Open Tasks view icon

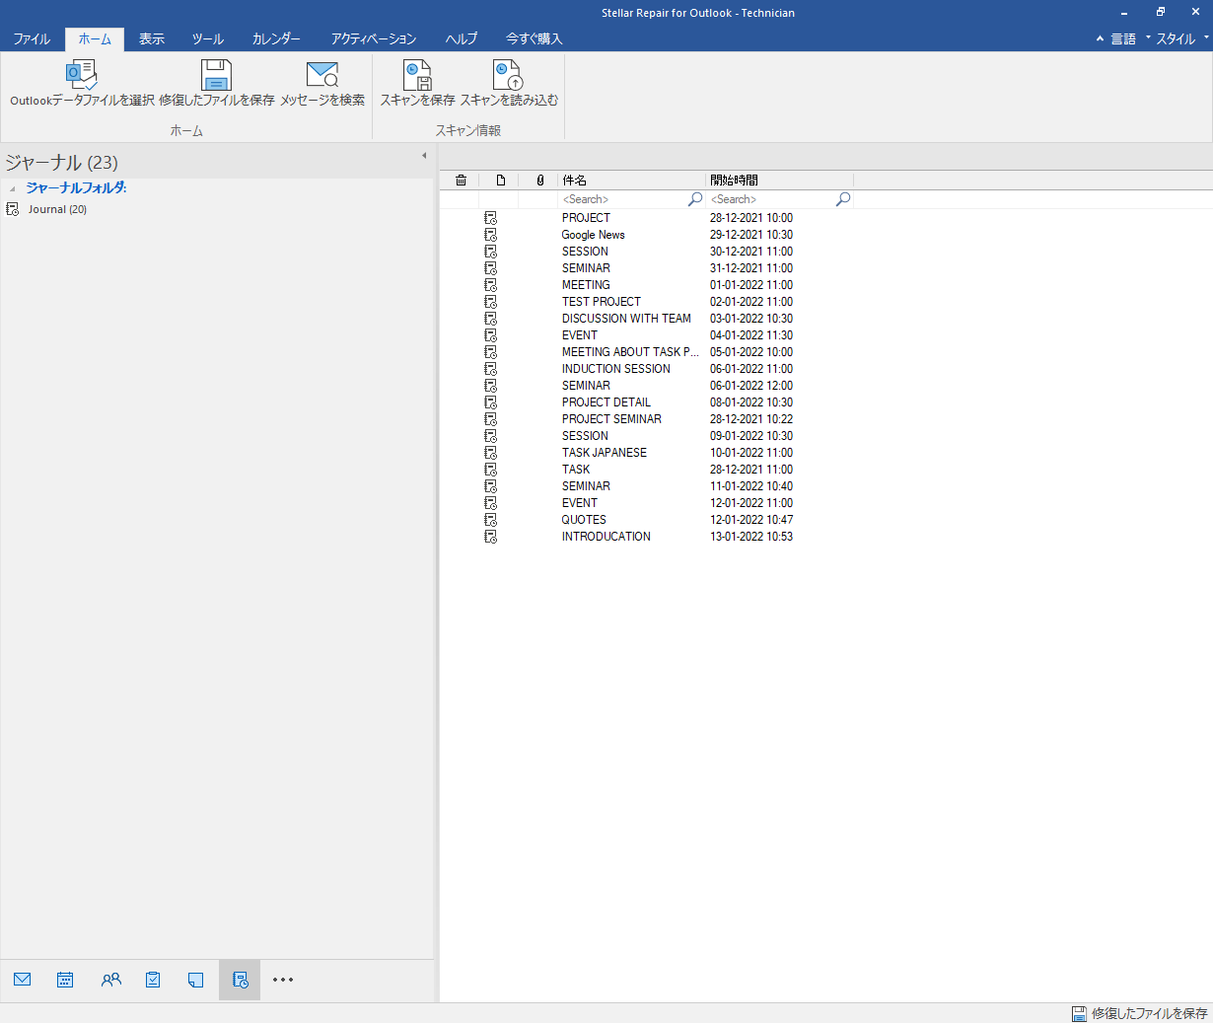click(x=153, y=980)
